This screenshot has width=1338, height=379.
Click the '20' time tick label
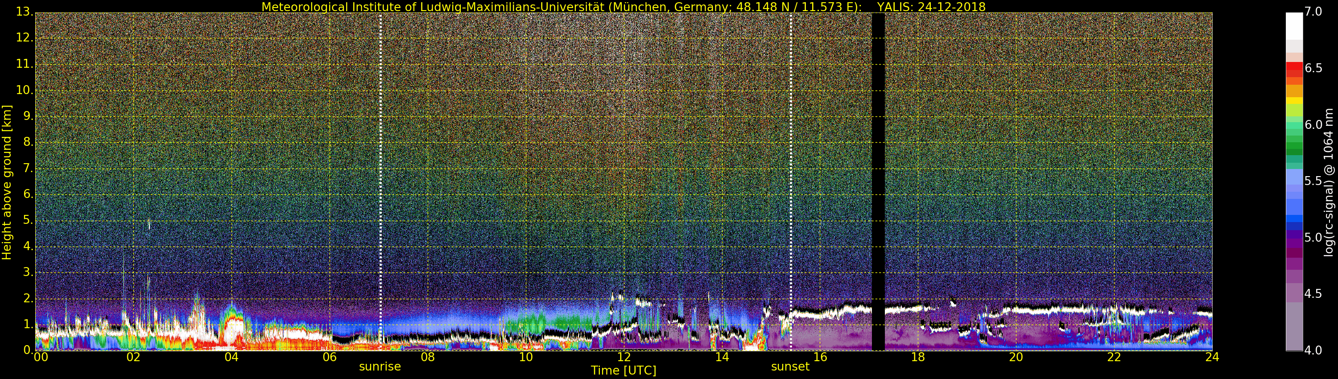(1016, 357)
